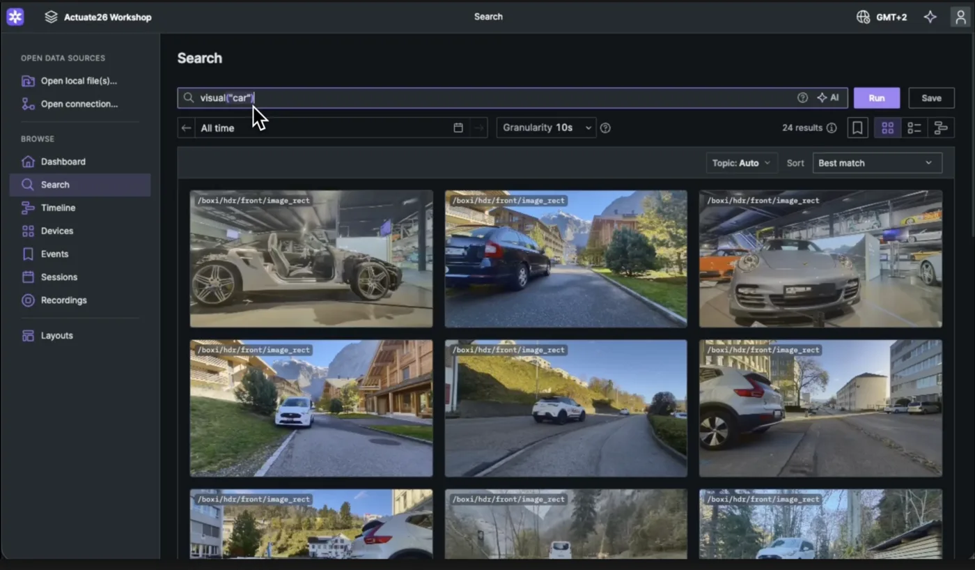Screen dimensions: 975x570
Task: Open the Sessions page
Action: coord(80,277)
